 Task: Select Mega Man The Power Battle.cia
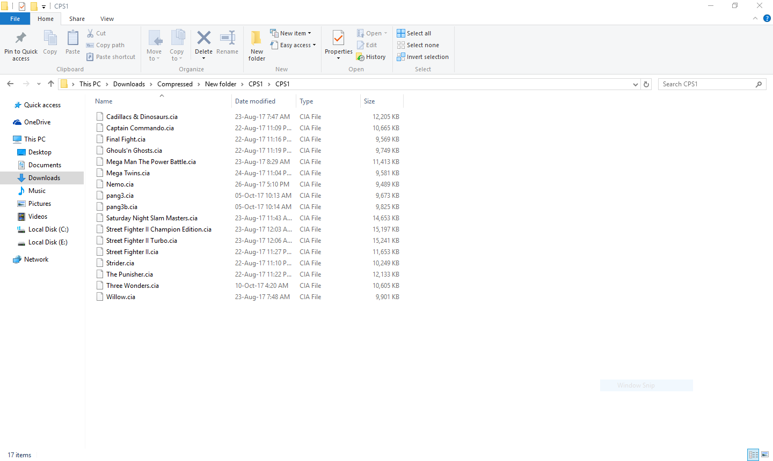tap(151, 162)
